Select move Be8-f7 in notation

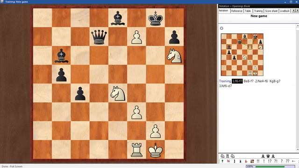click(x=249, y=81)
